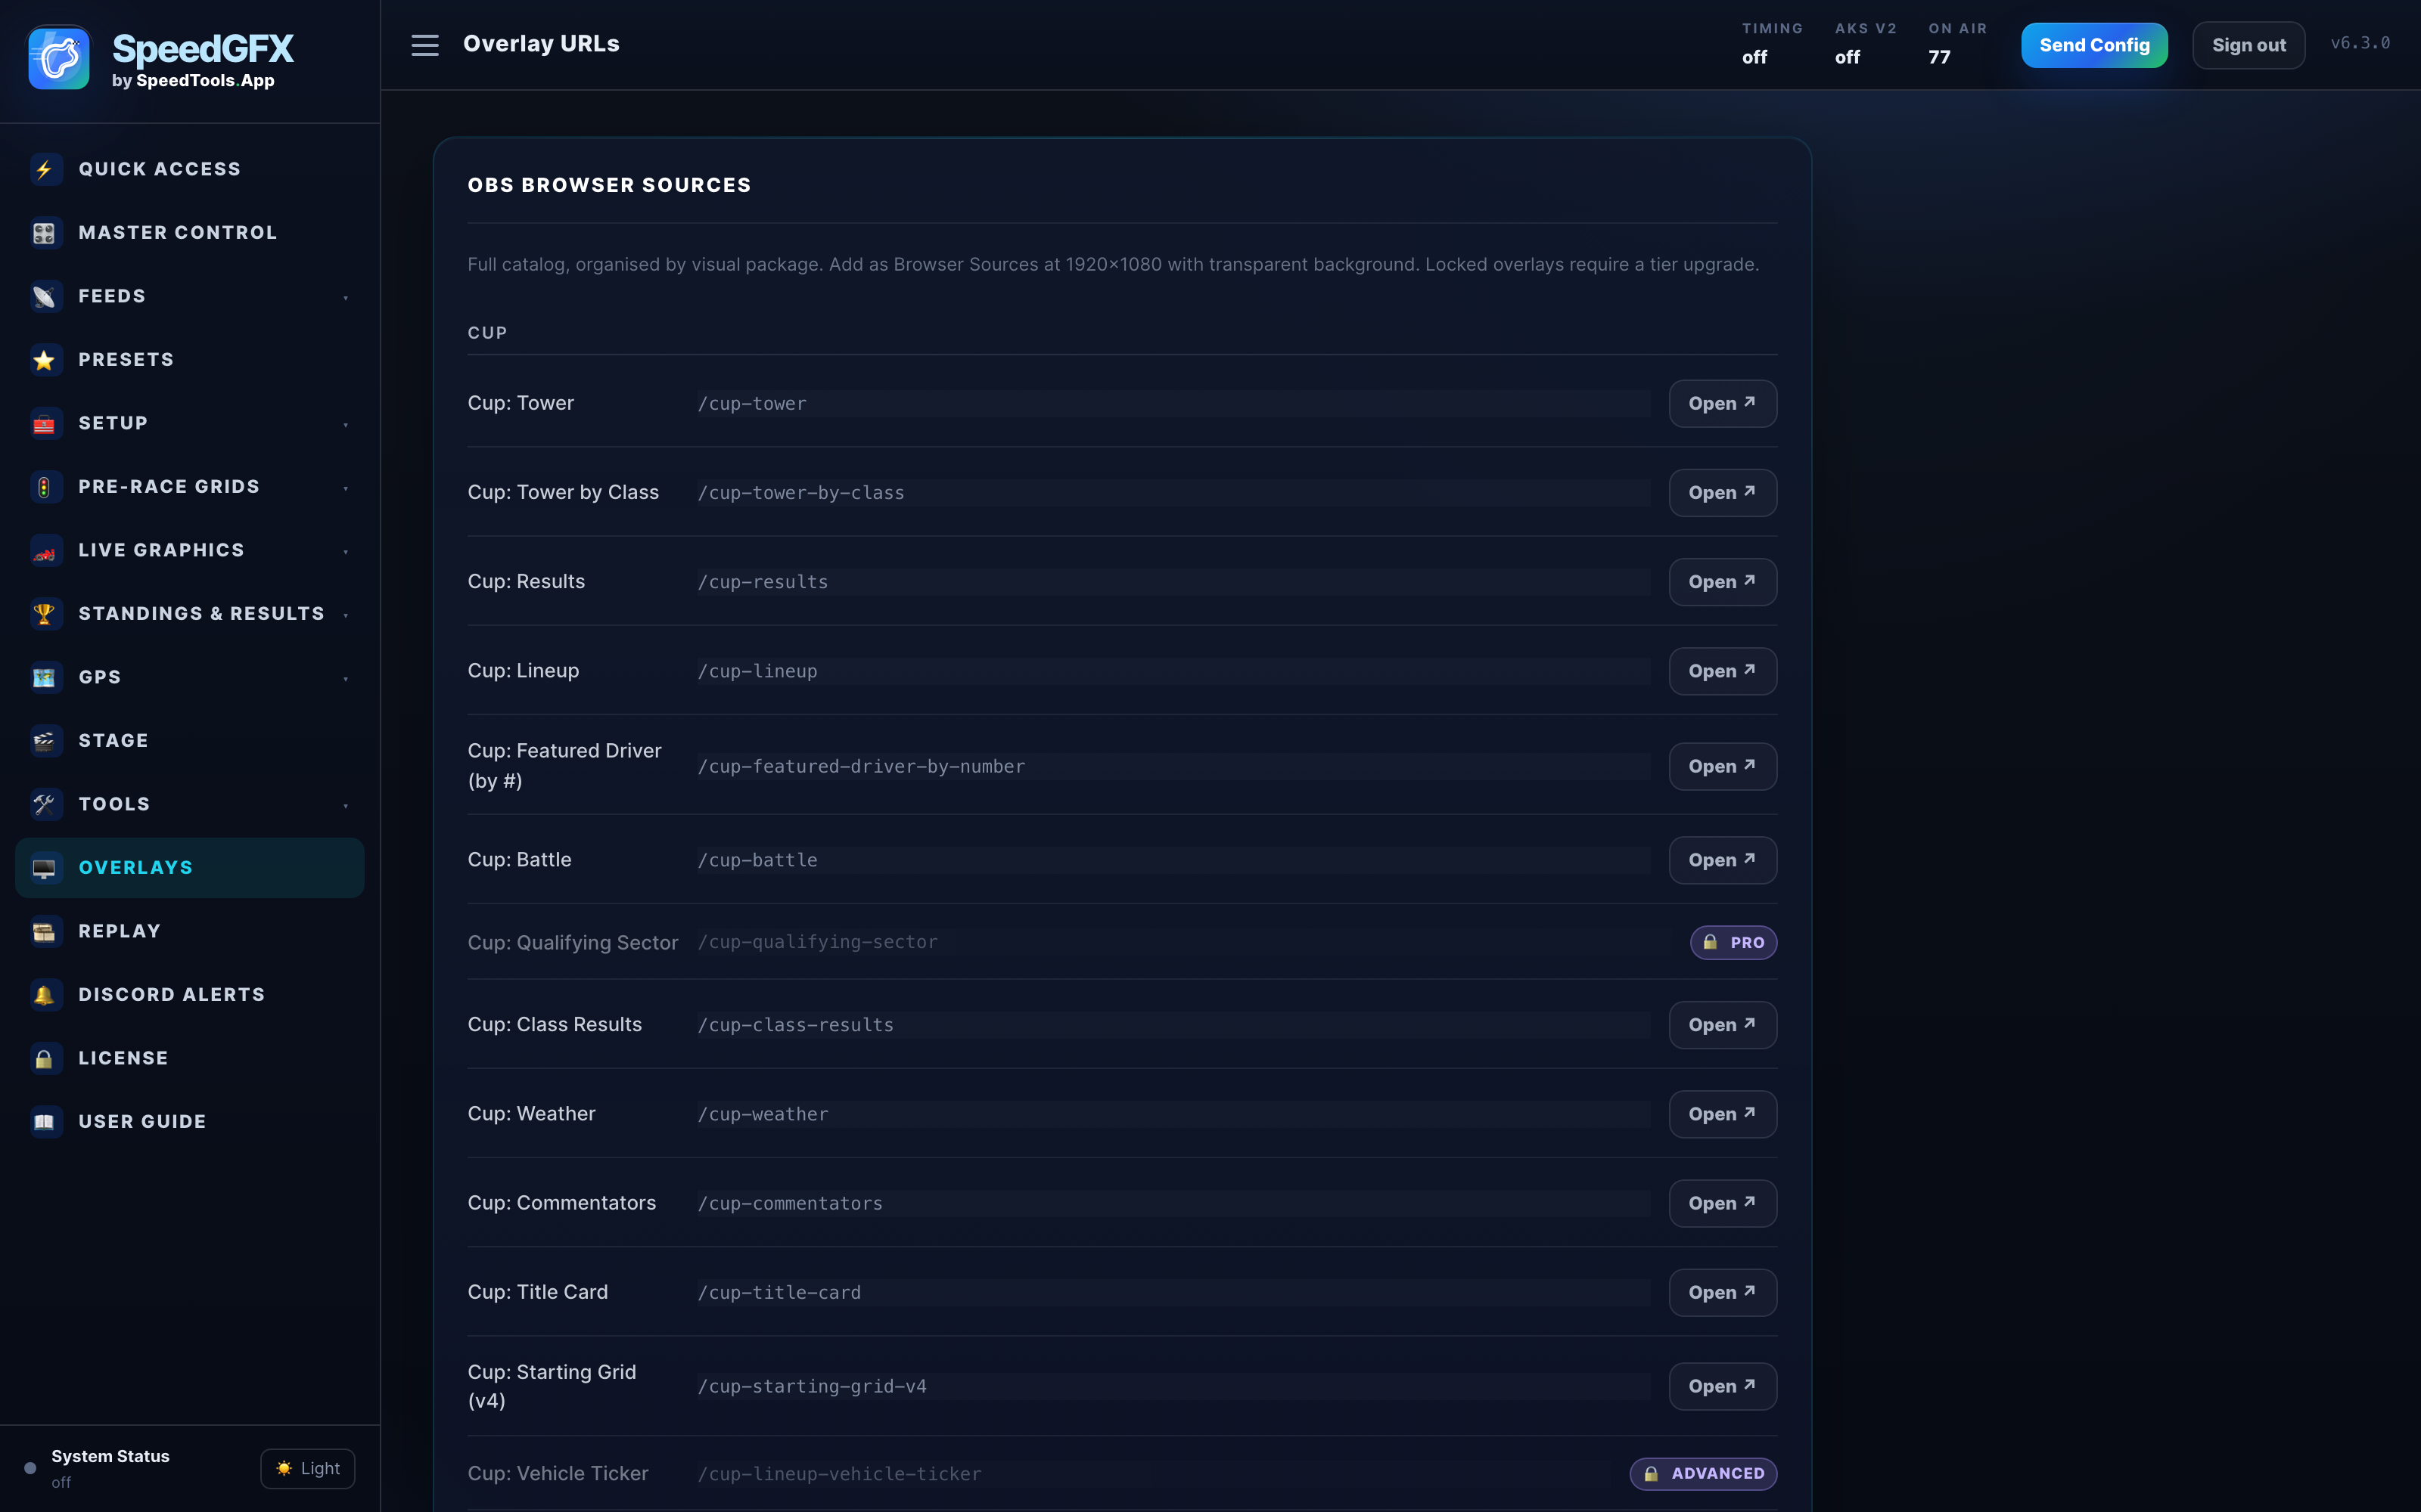
Task: Click the CUP section heading
Action: coord(487,333)
